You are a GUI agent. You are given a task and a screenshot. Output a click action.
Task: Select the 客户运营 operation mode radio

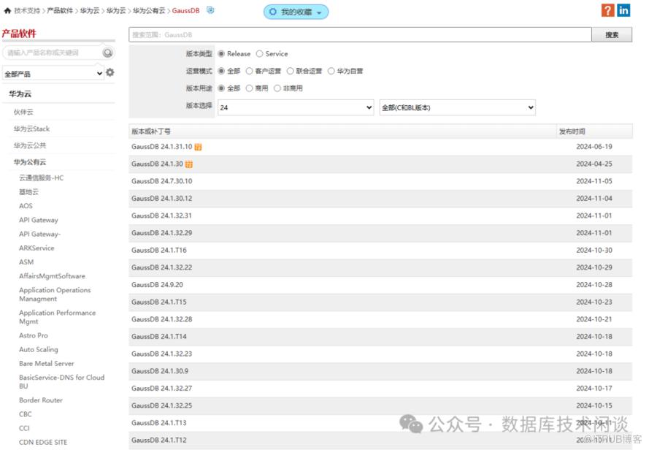pos(249,72)
